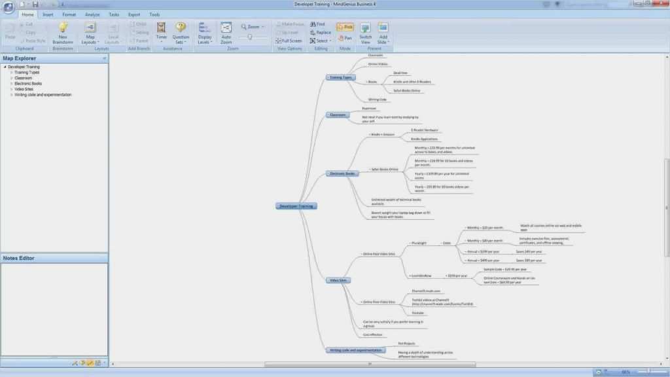Toggle the Make Focus option

pos(289,24)
